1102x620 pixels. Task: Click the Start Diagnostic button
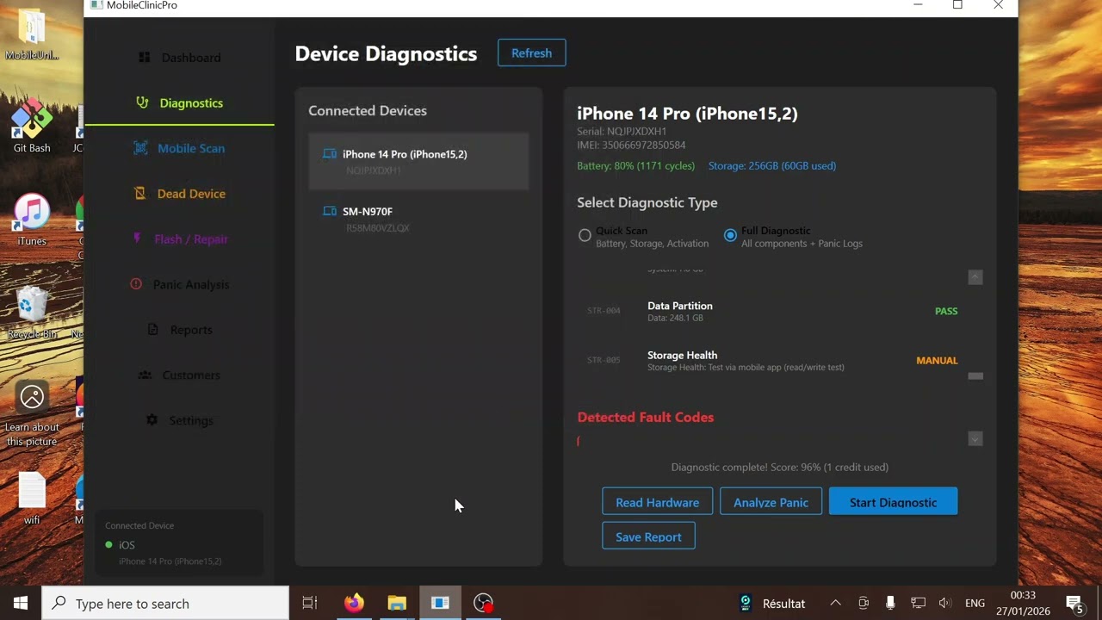893,502
